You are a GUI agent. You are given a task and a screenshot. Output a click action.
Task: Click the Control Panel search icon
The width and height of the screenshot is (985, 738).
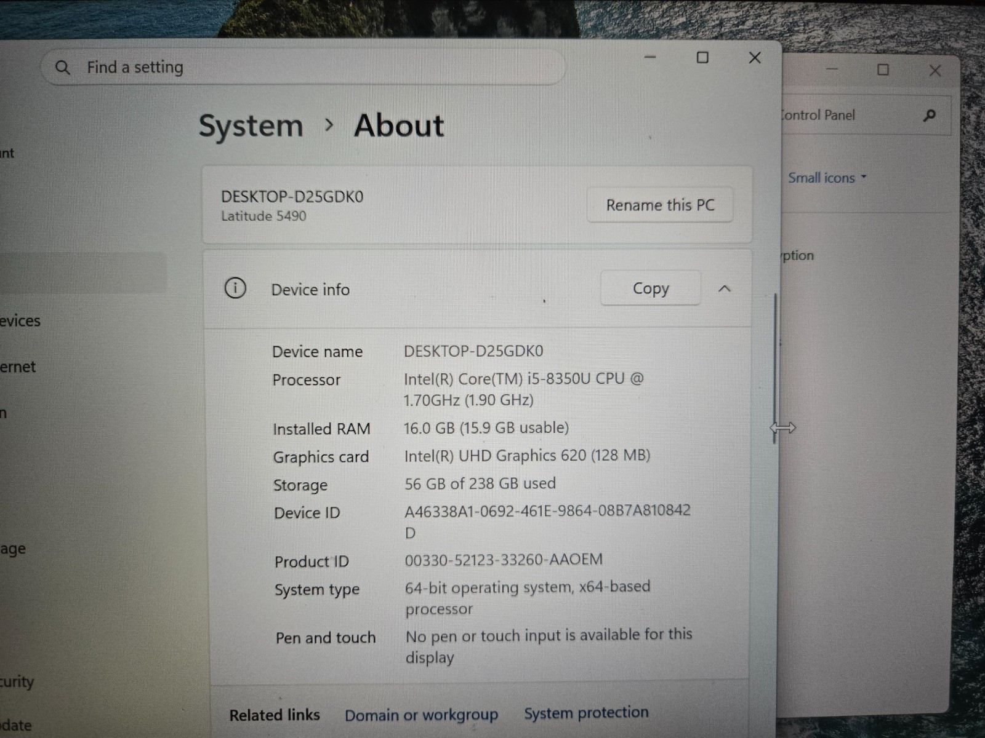pyautogui.click(x=930, y=115)
